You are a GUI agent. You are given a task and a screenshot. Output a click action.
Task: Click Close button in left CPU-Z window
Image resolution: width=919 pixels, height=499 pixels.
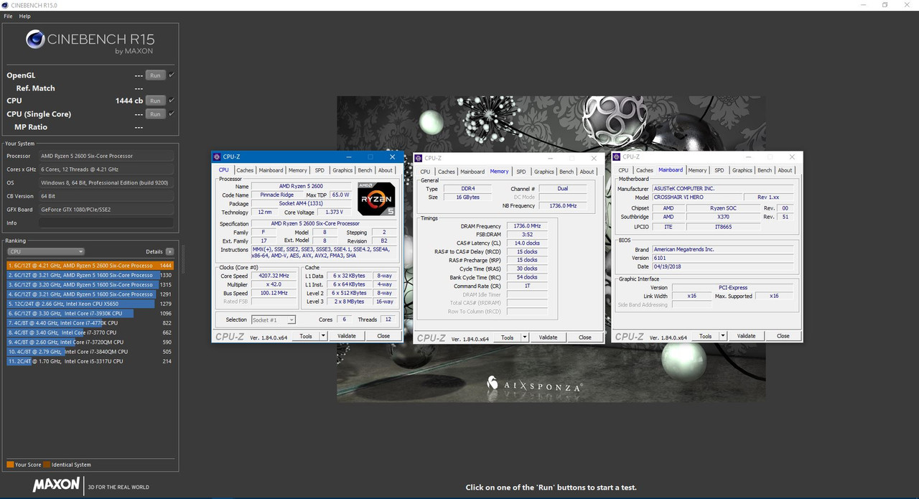(x=383, y=336)
